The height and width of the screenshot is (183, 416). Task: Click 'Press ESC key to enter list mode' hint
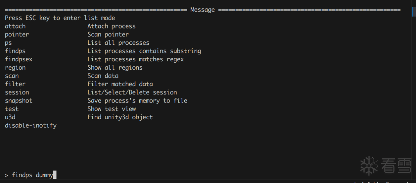60,18
